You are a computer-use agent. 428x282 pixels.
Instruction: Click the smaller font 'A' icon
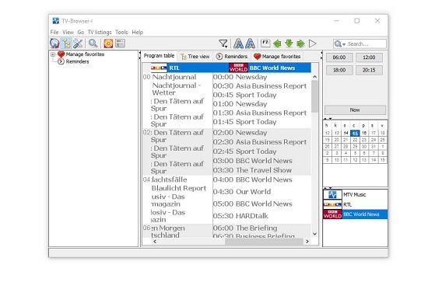coord(250,44)
